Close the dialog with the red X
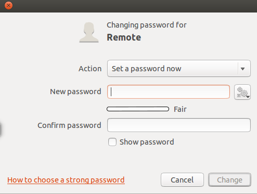The image size is (257, 194). [8, 5]
